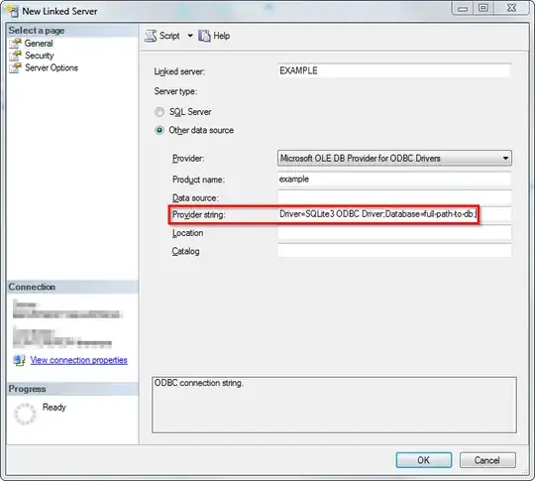Viewport: 535px width, 481px height.
Task: Click the connection properties icon
Action: [x=19, y=360]
